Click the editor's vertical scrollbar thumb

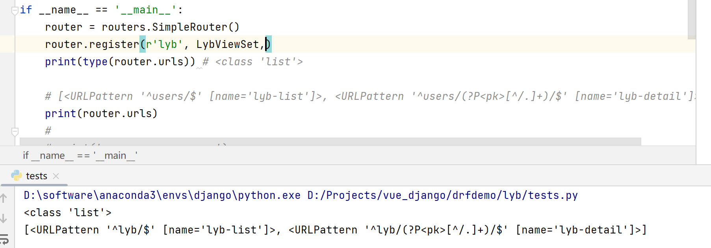(692, 20)
